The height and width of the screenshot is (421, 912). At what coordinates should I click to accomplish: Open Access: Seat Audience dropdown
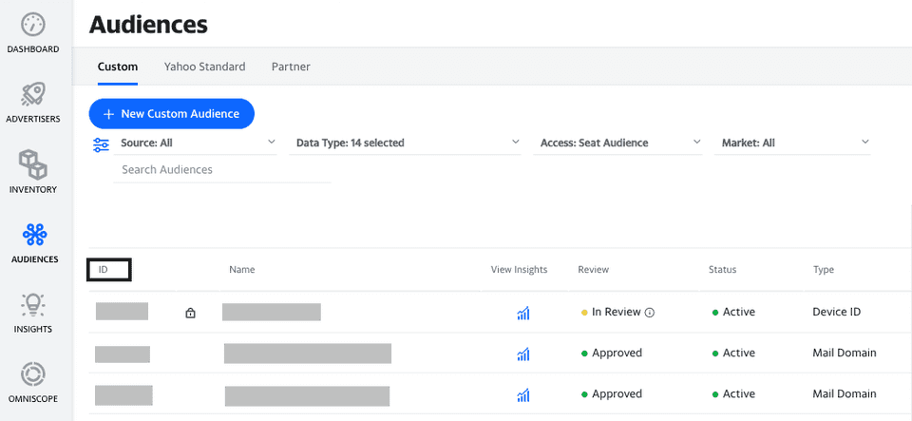618,143
